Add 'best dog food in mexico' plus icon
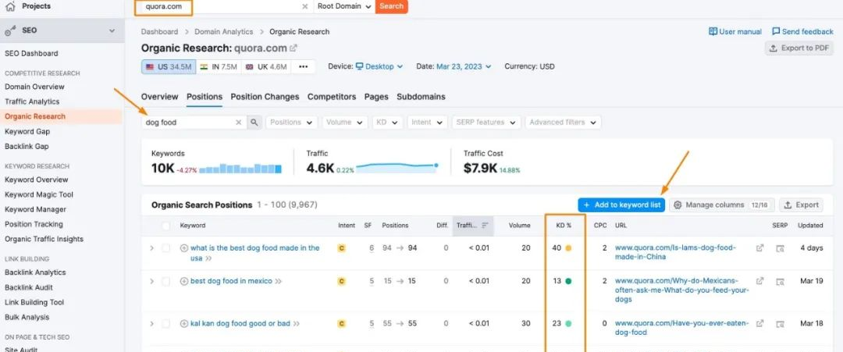843x352 pixels. click(184, 281)
